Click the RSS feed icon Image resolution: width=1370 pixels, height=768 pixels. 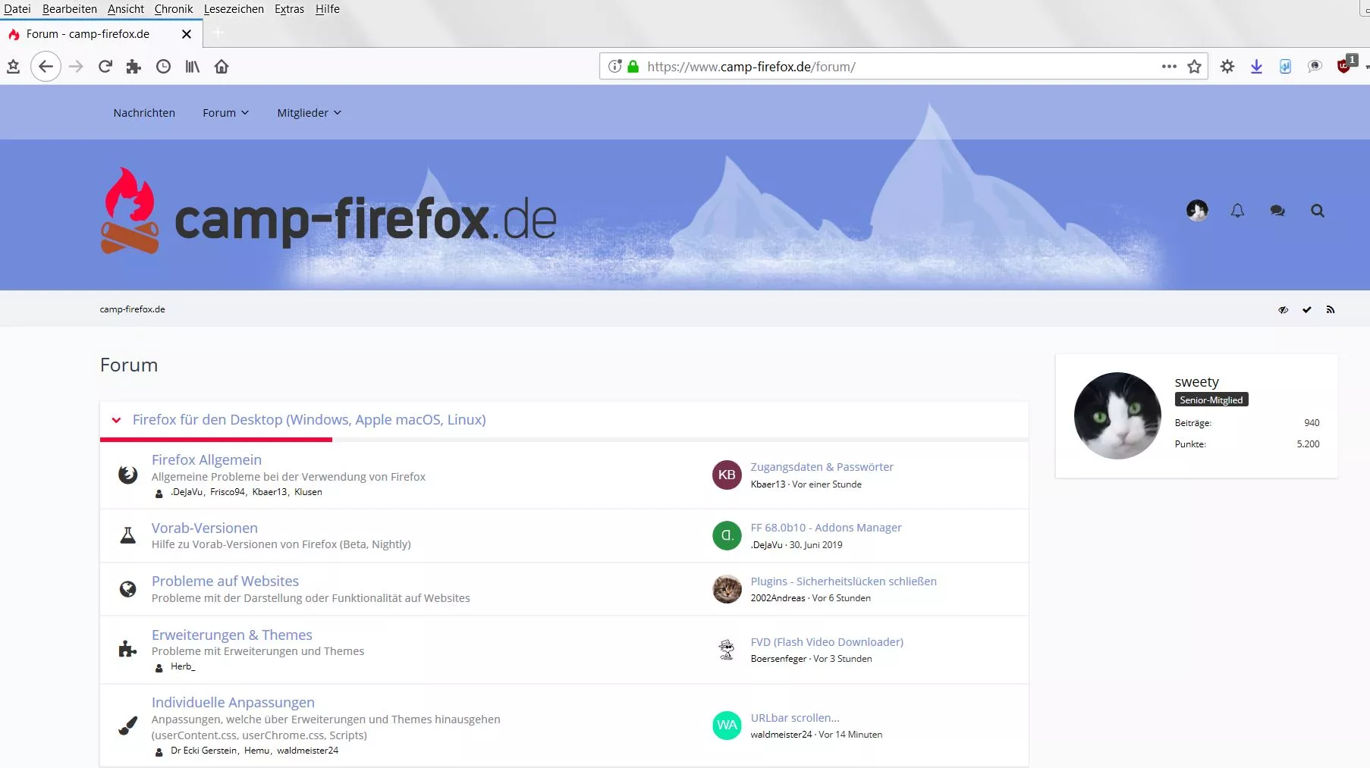point(1331,309)
